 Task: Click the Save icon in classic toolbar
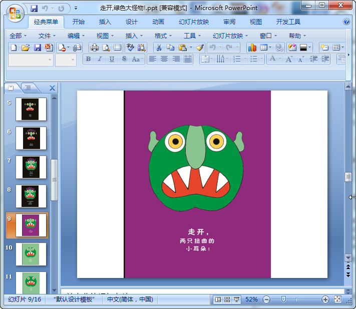38,47
